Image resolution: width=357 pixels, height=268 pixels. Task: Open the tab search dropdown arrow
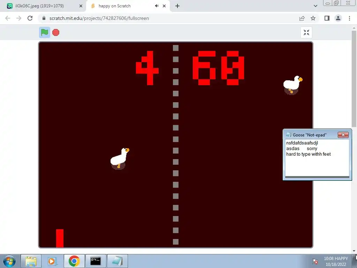(x=315, y=6)
